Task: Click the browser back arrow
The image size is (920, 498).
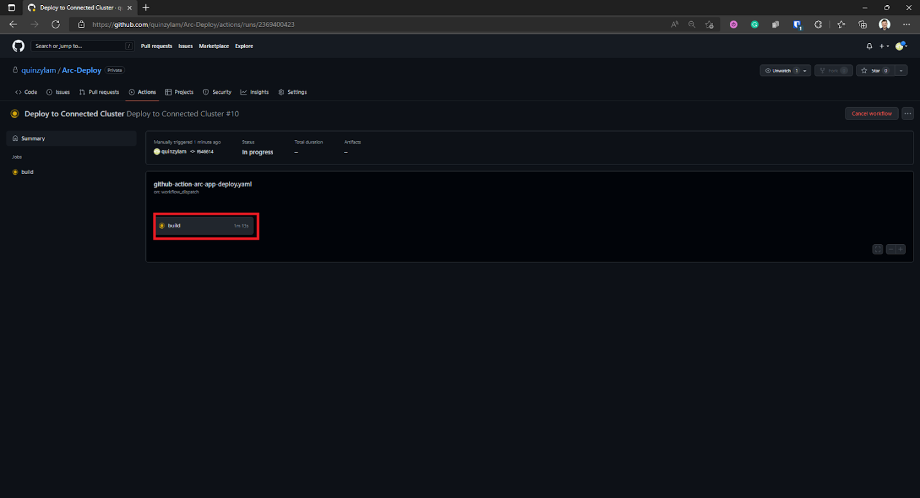Action: 14,24
